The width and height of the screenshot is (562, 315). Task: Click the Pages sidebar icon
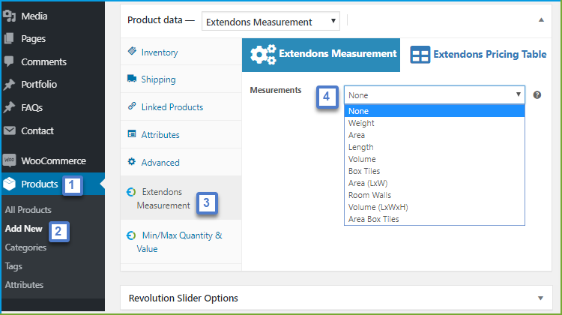coord(10,38)
